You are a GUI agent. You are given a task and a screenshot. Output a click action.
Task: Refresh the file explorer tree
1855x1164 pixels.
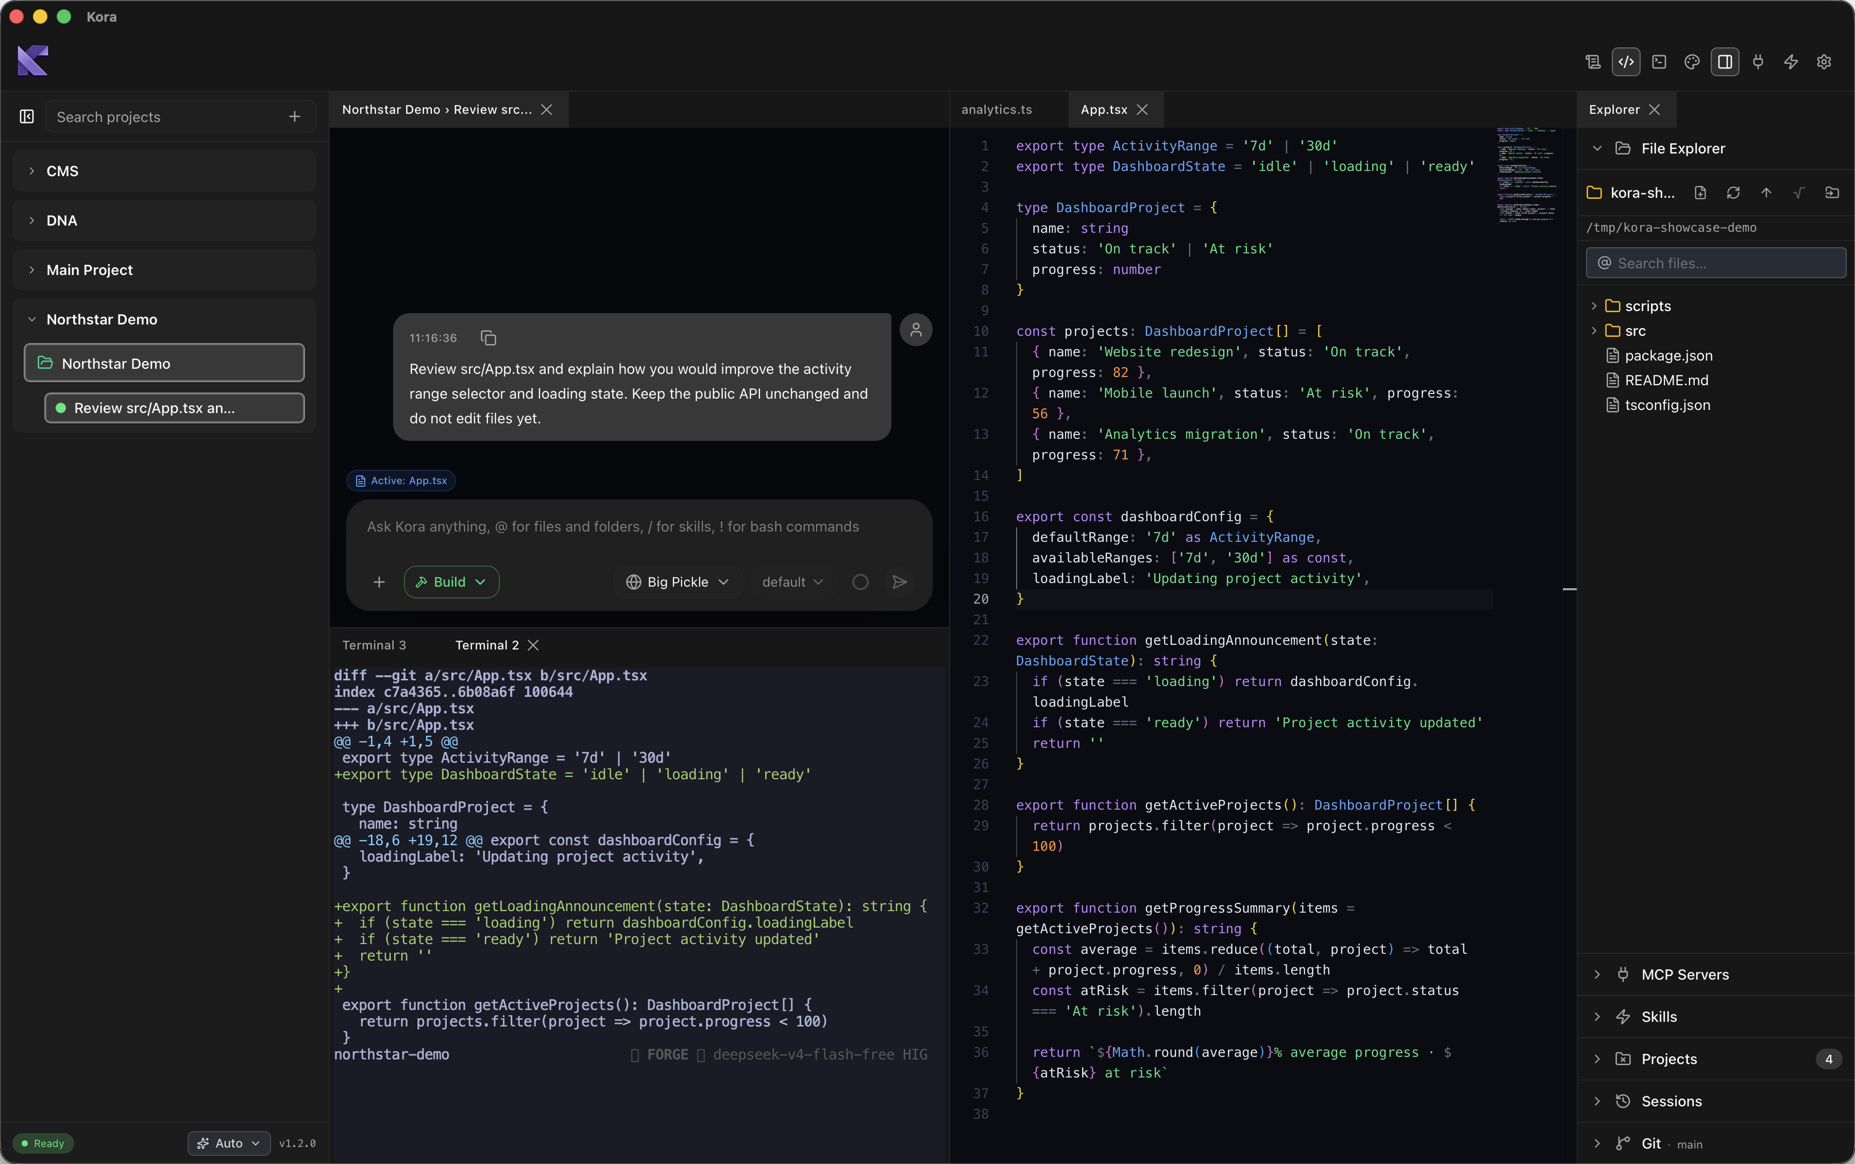pos(1733,193)
